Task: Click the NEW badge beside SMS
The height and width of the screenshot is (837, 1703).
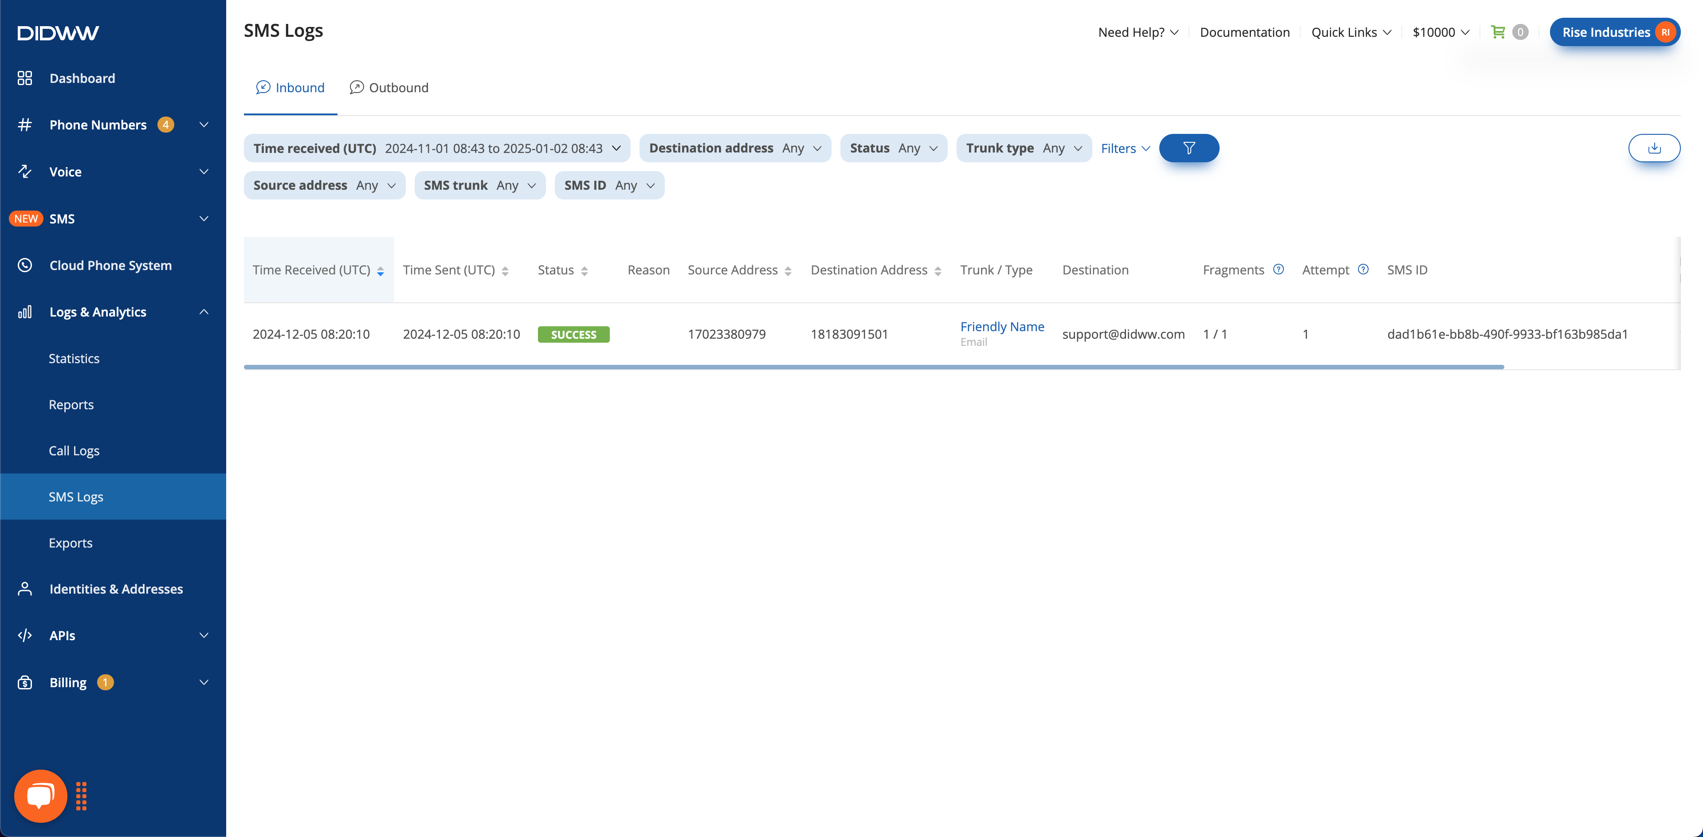Action: (26, 219)
